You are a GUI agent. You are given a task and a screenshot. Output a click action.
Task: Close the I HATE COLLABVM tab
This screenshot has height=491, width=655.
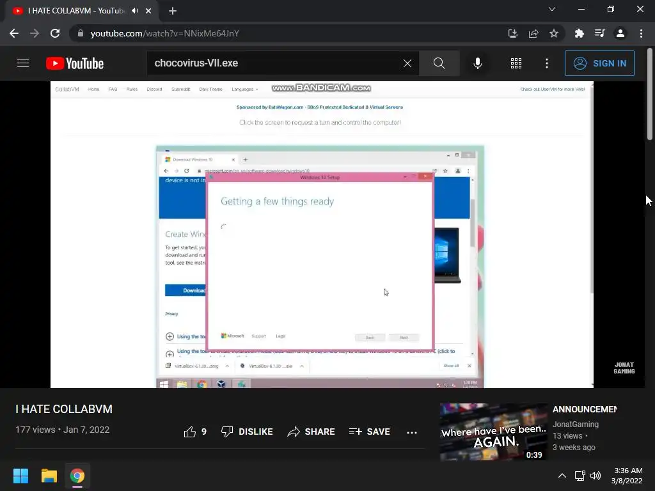tap(148, 11)
